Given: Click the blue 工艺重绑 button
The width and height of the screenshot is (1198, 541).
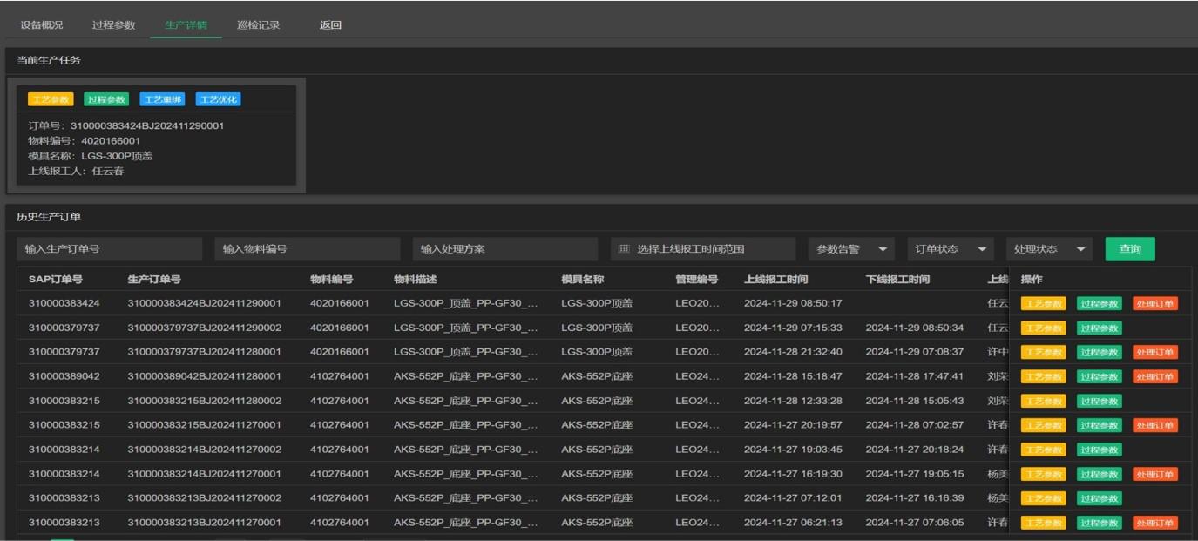Looking at the screenshot, I should (162, 99).
